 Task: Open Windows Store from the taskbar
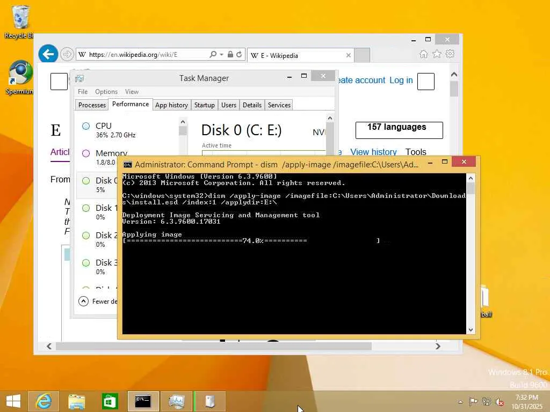110,401
